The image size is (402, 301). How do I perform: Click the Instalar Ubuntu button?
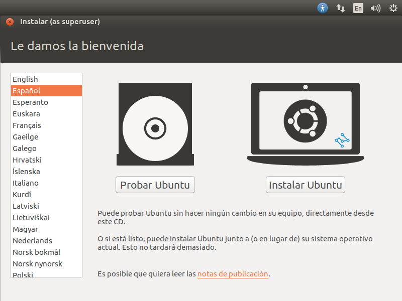tap(306, 185)
